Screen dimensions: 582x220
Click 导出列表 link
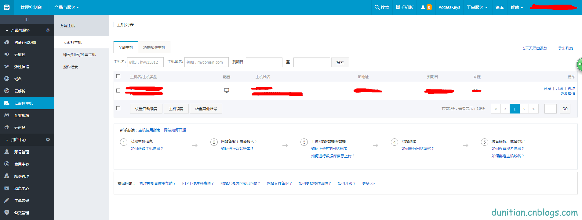coord(566,48)
